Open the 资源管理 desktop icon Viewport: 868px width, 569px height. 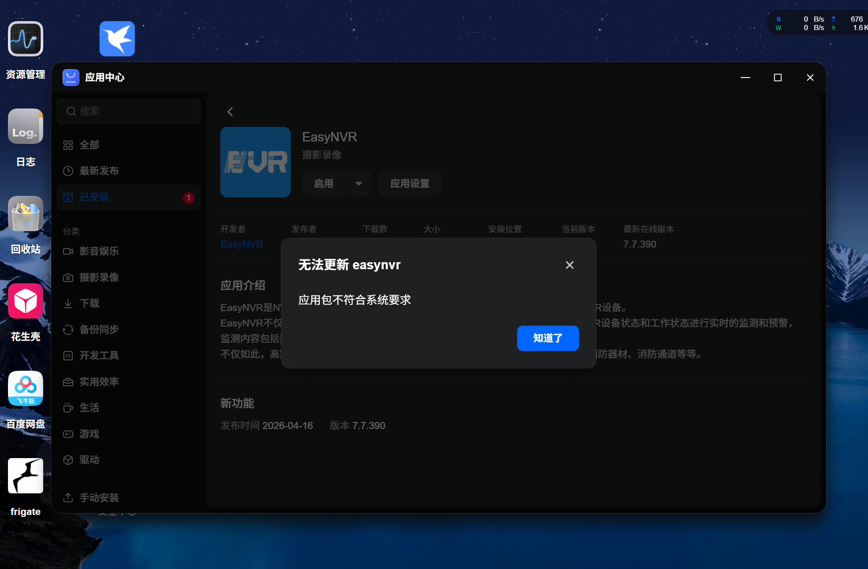[25, 39]
